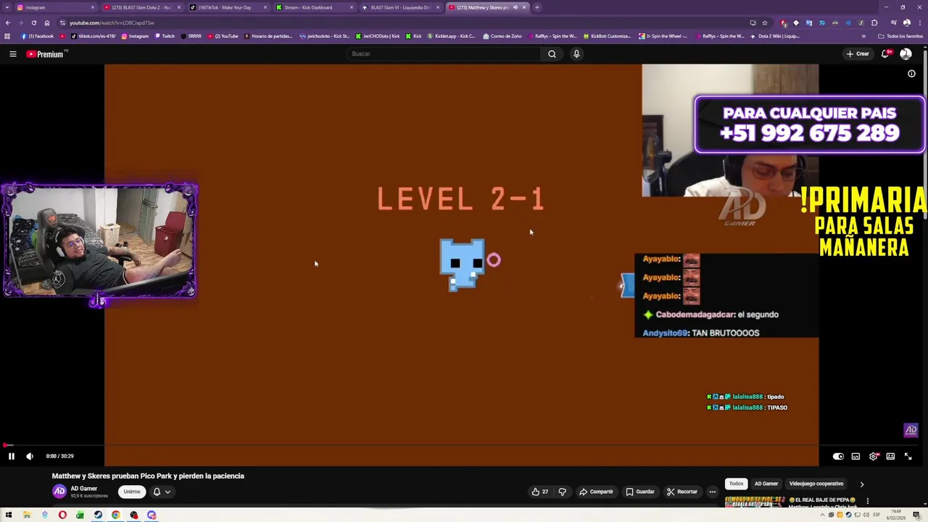Switch to theater mode view
Image resolution: width=928 pixels, height=522 pixels.
[890, 456]
